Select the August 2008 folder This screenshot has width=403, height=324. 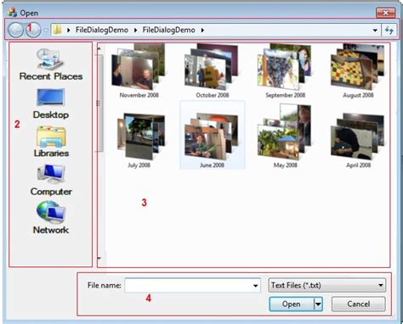[x=358, y=70]
